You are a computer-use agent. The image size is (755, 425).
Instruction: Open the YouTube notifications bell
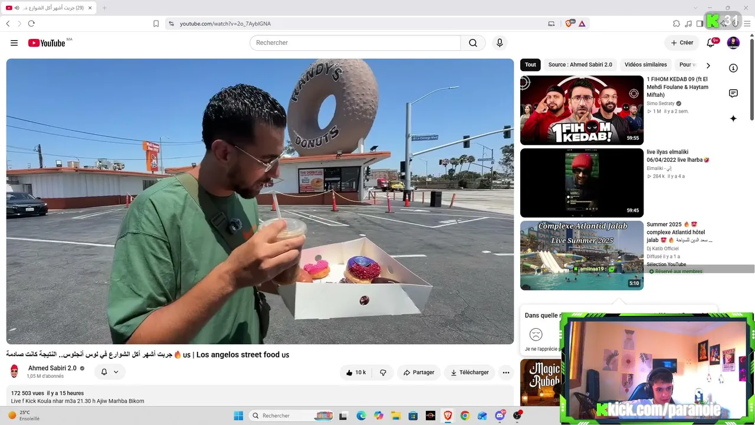coord(711,42)
